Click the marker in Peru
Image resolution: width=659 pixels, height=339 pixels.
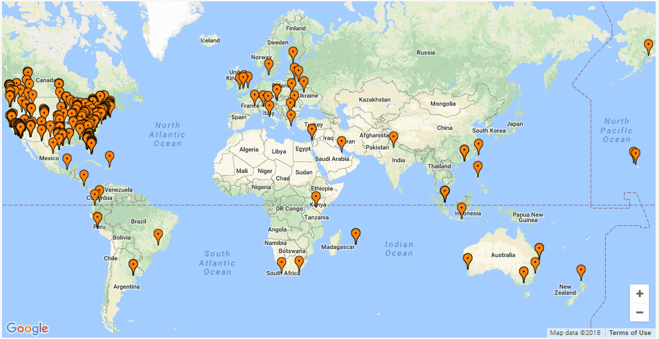point(97,219)
